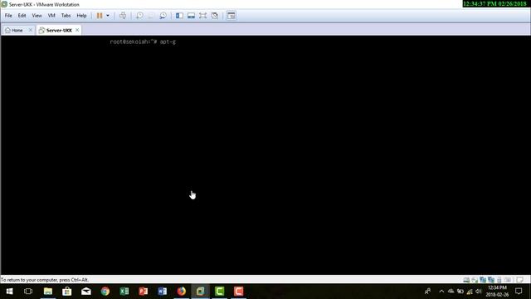Open the snapshot manager icon
The width and height of the screenshot is (531, 299).
pyautogui.click(x=163, y=16)
